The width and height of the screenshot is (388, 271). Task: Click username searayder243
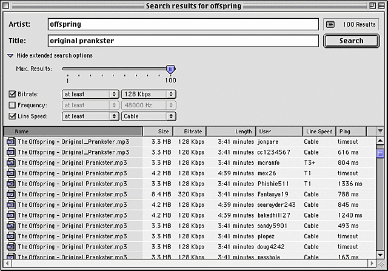tap(276, 205)
